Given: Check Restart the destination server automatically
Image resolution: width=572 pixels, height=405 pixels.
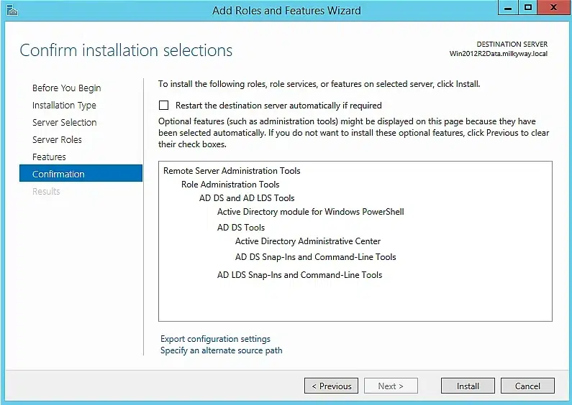Looking at the screenshot, I should pos(164,106).
